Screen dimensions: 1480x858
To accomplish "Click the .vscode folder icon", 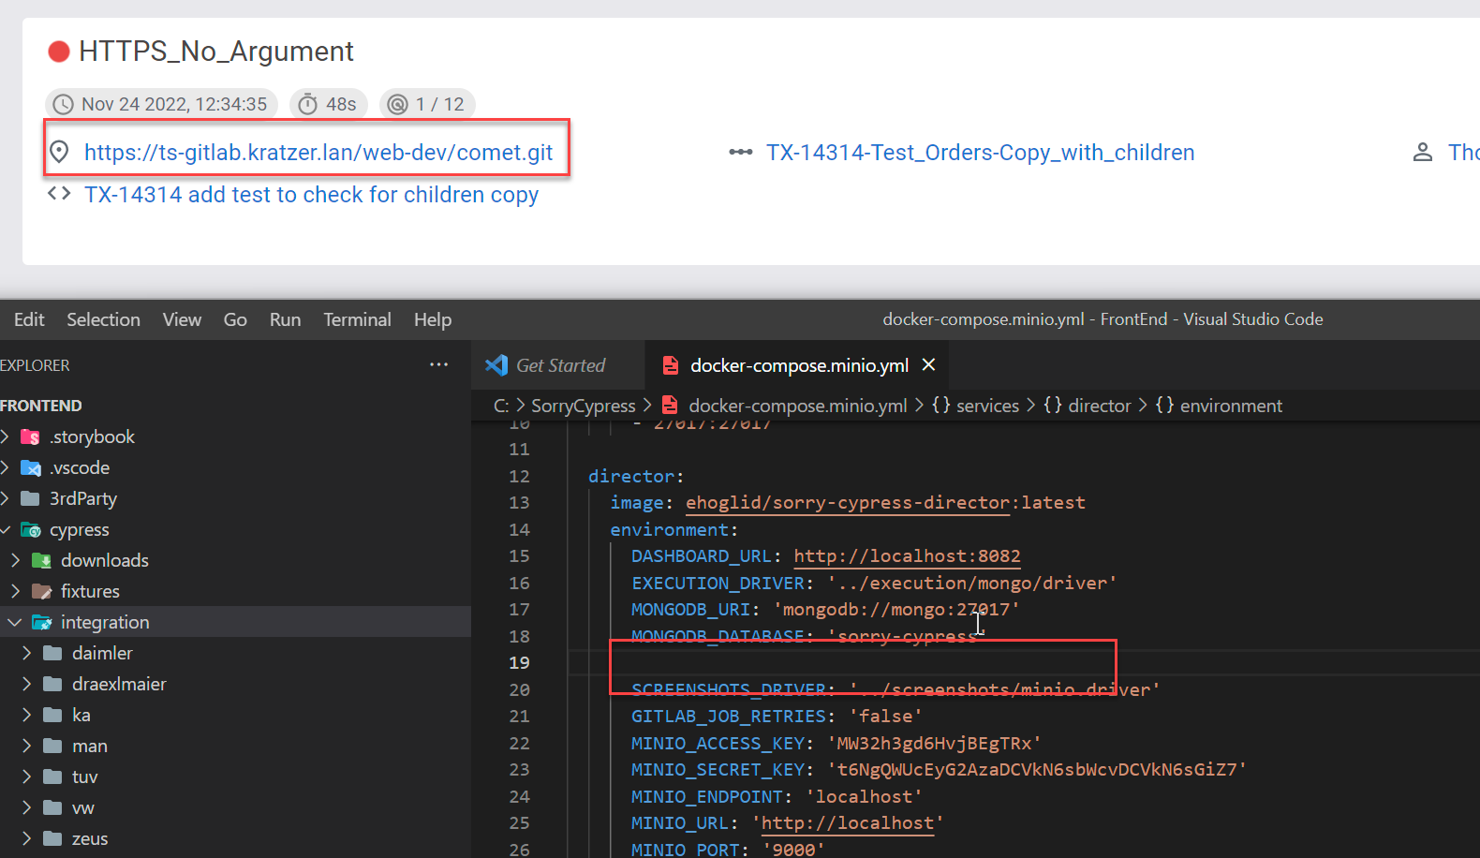I will 30,467.
